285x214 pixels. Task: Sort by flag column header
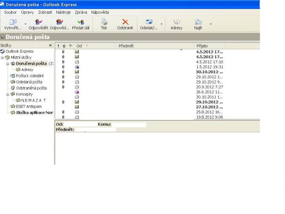click(x=71, y=46)
